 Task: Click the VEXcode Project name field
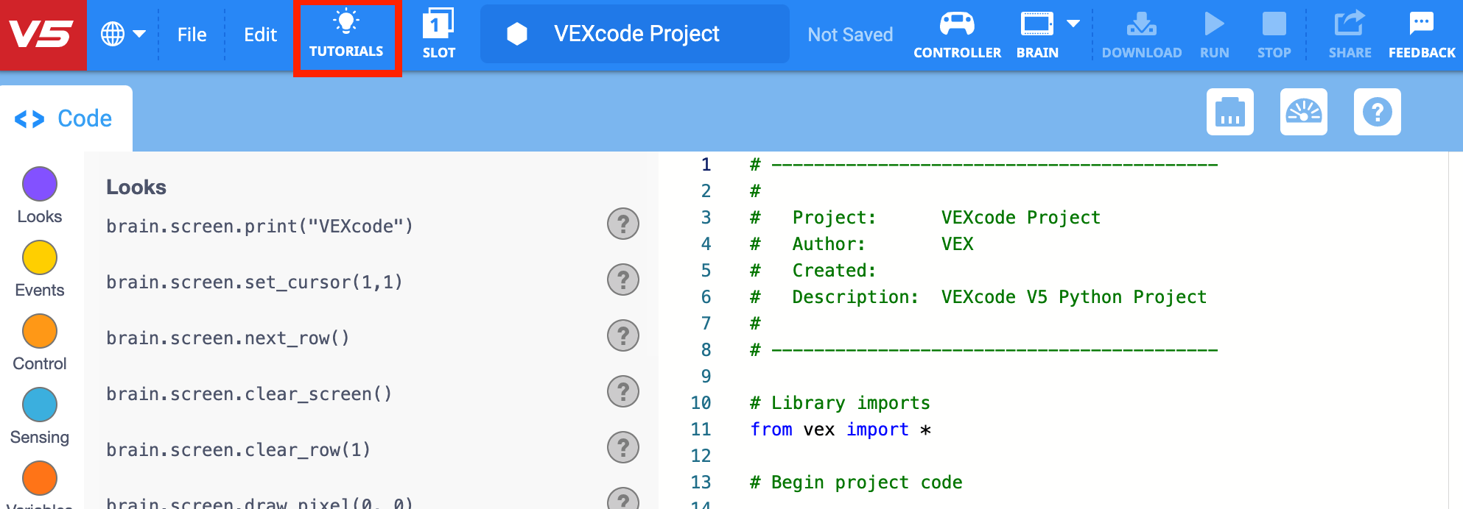(x=635, y=34)
